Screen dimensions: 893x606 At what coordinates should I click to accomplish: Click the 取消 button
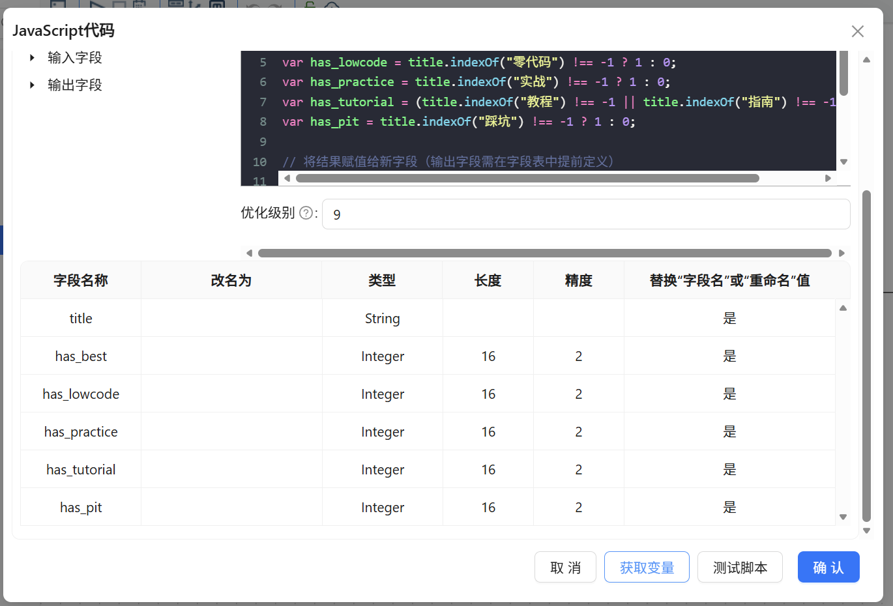tap(565, 568)
